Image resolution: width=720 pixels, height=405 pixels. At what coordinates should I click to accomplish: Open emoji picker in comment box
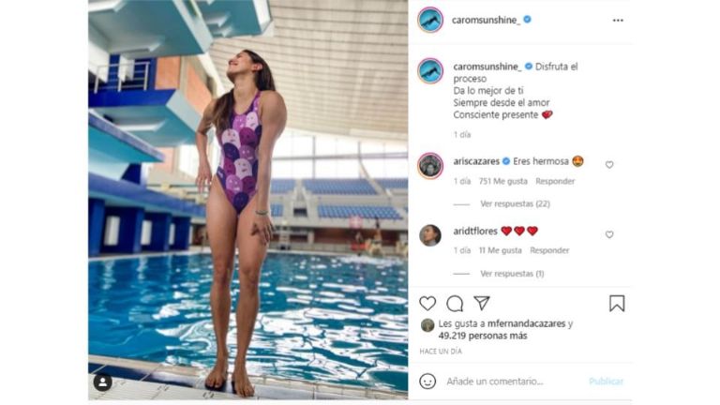point(427,382)
